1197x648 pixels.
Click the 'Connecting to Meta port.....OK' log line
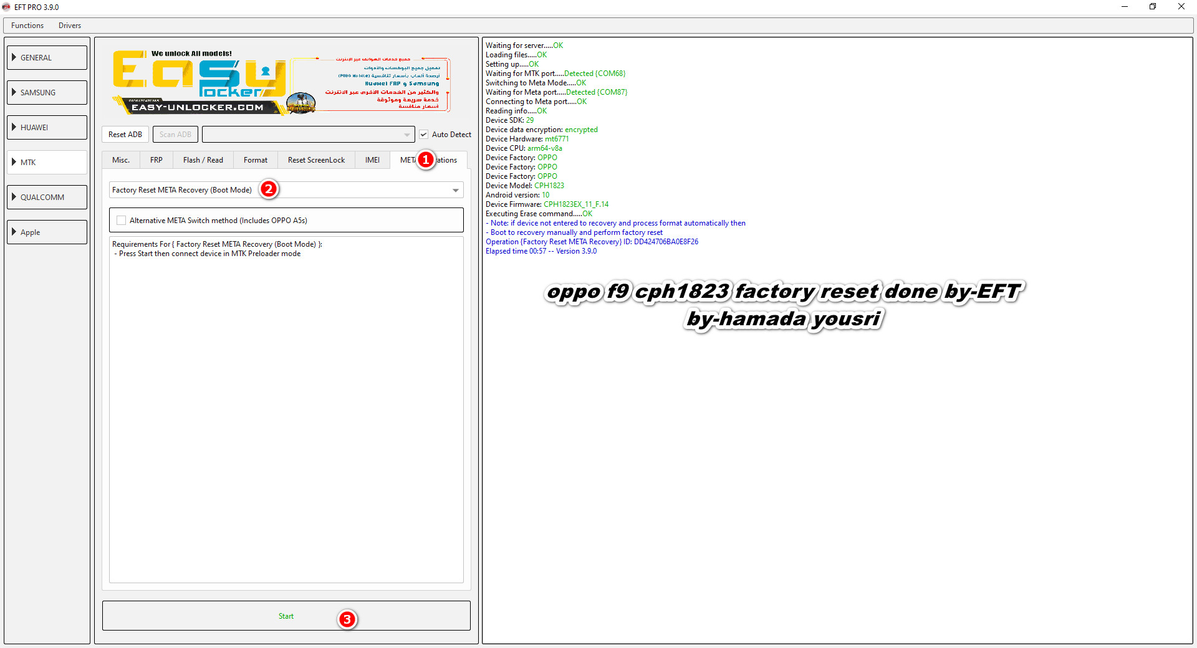pyautogui.click(x=536, y=102)
